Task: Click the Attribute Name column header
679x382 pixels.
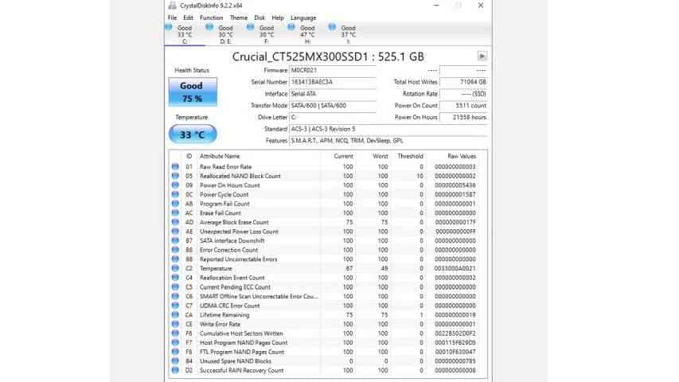Action: coord(220,156)
